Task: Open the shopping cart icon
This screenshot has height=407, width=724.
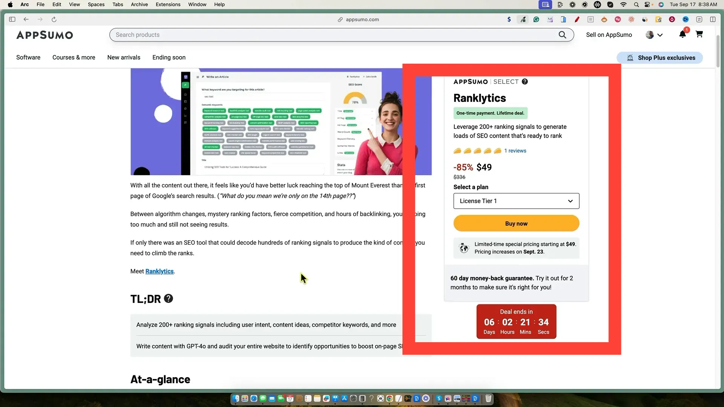Action: pyautogui.click(x=699, y=34)
